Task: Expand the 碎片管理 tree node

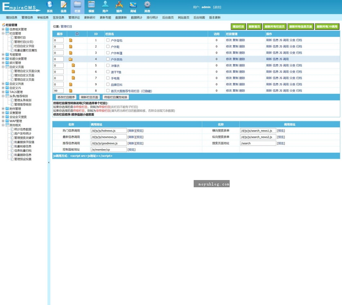Action: (3, 63)
